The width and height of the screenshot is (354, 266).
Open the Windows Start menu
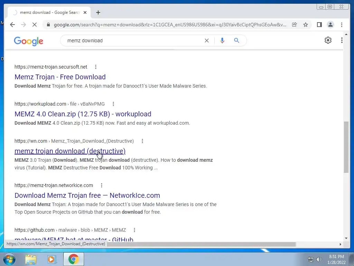tap(9, 259)
